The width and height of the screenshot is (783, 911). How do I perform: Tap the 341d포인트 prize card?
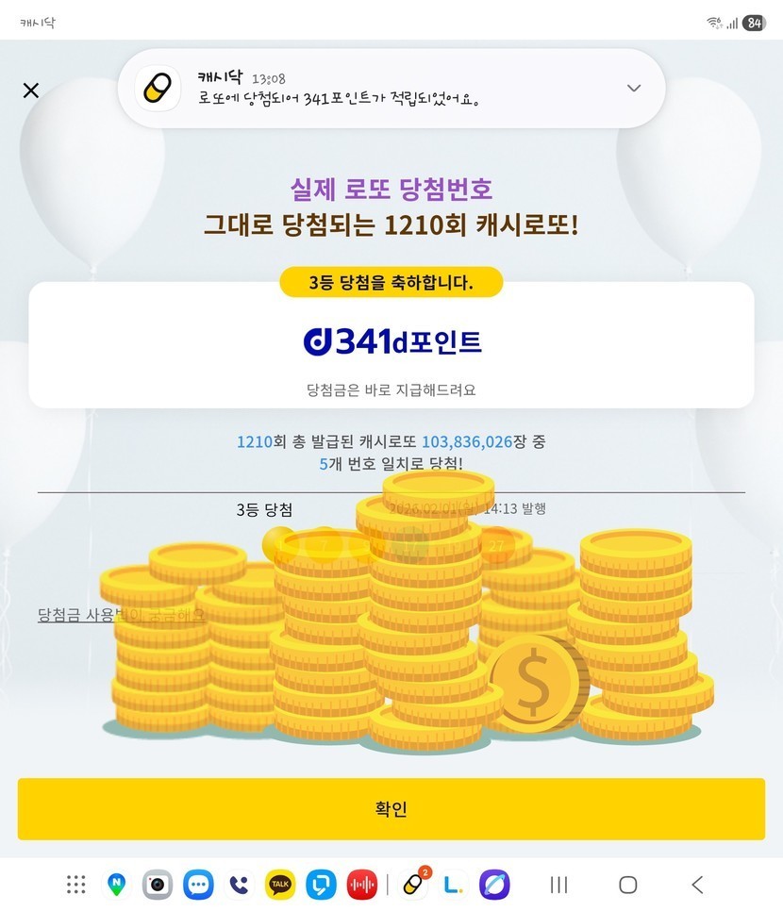[391, 345]
